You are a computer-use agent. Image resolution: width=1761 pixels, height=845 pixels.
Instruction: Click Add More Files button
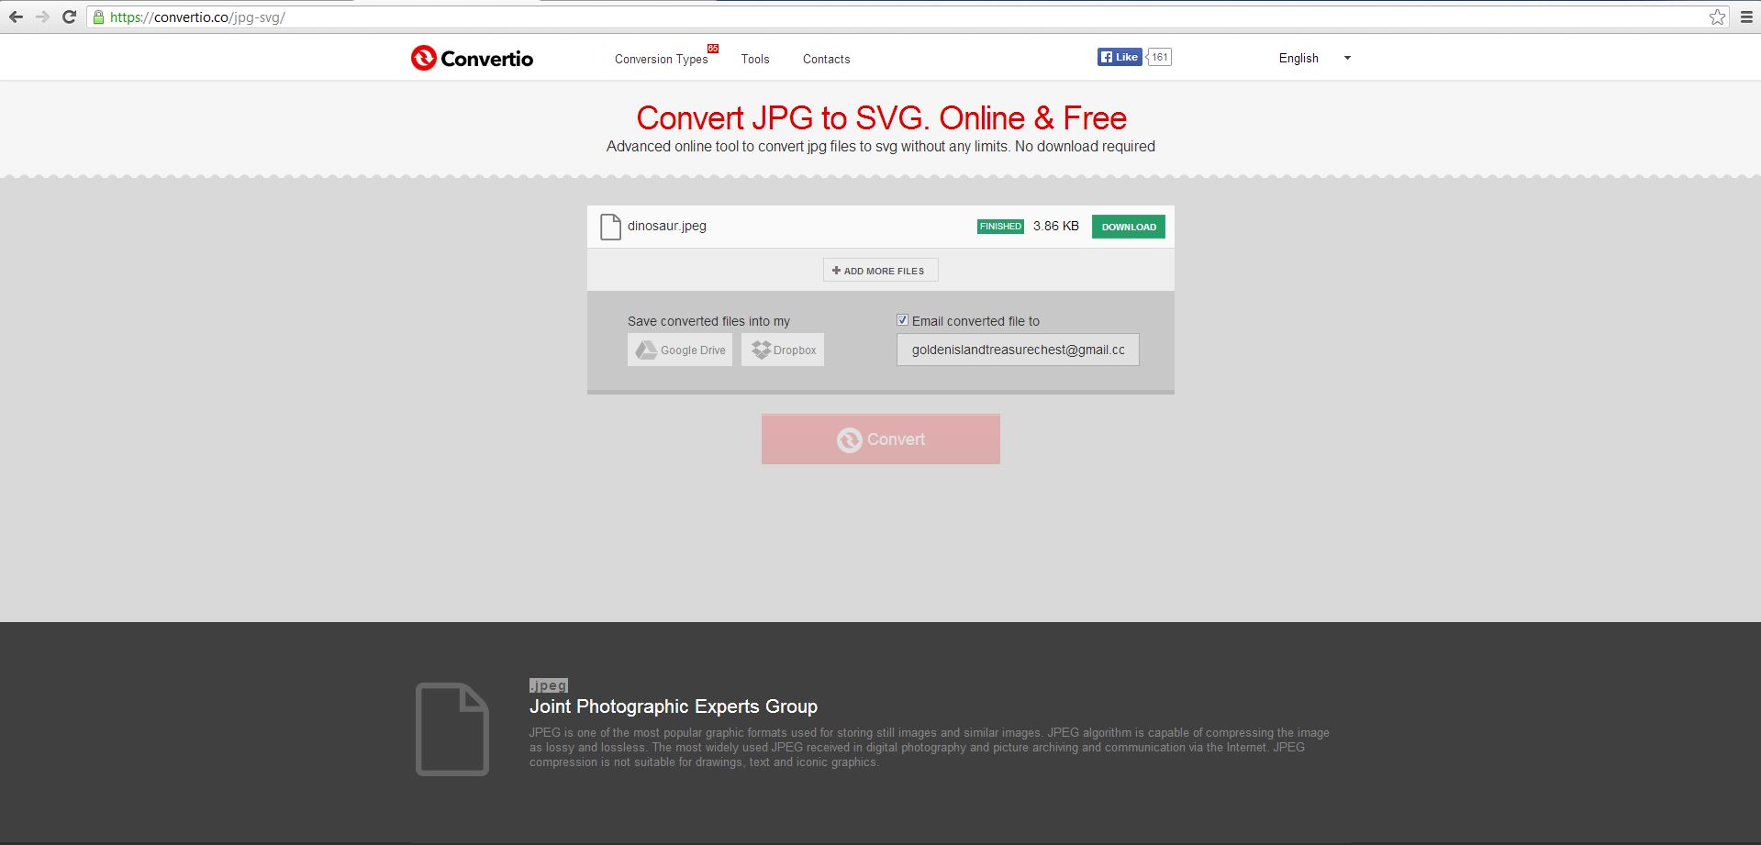tap(880, 270)
